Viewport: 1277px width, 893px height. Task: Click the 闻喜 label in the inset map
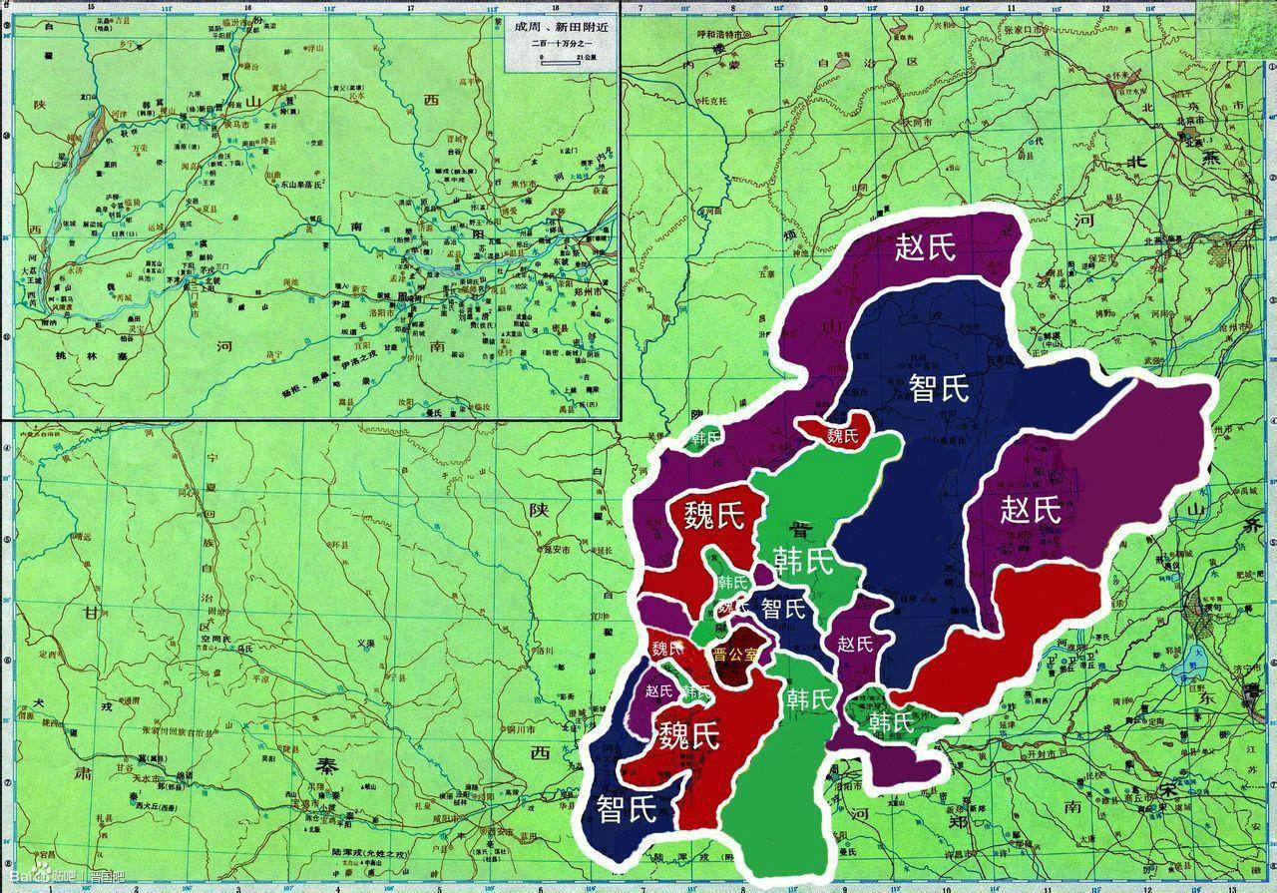click(x=189, y=166)
